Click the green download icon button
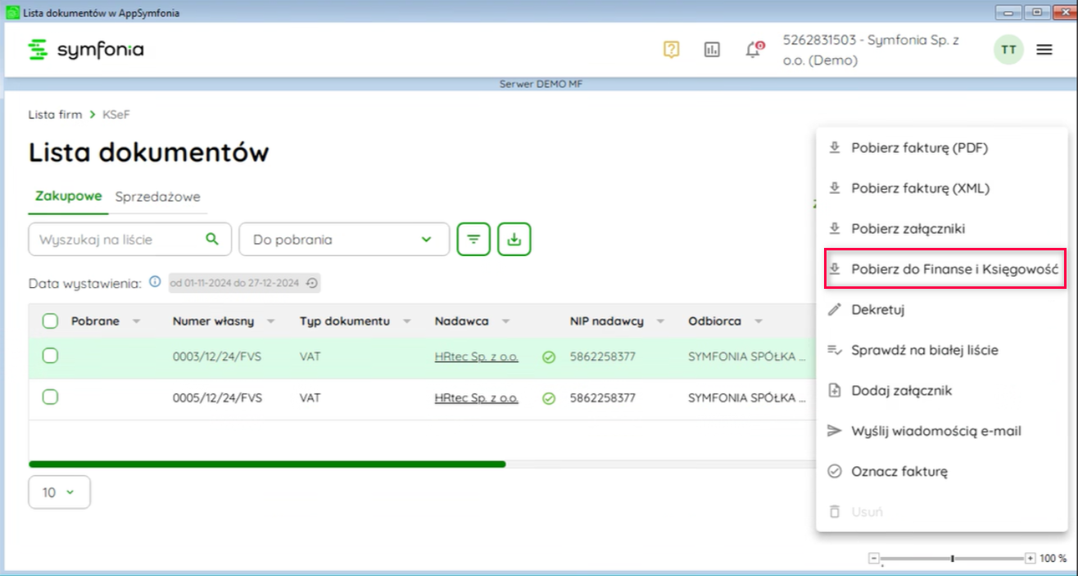Screen dimensions: 1078x576 point(514,240)
